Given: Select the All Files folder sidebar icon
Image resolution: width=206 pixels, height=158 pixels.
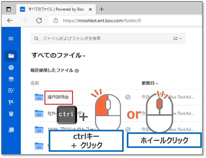Looking at the screenshot, I should point(11,56).
